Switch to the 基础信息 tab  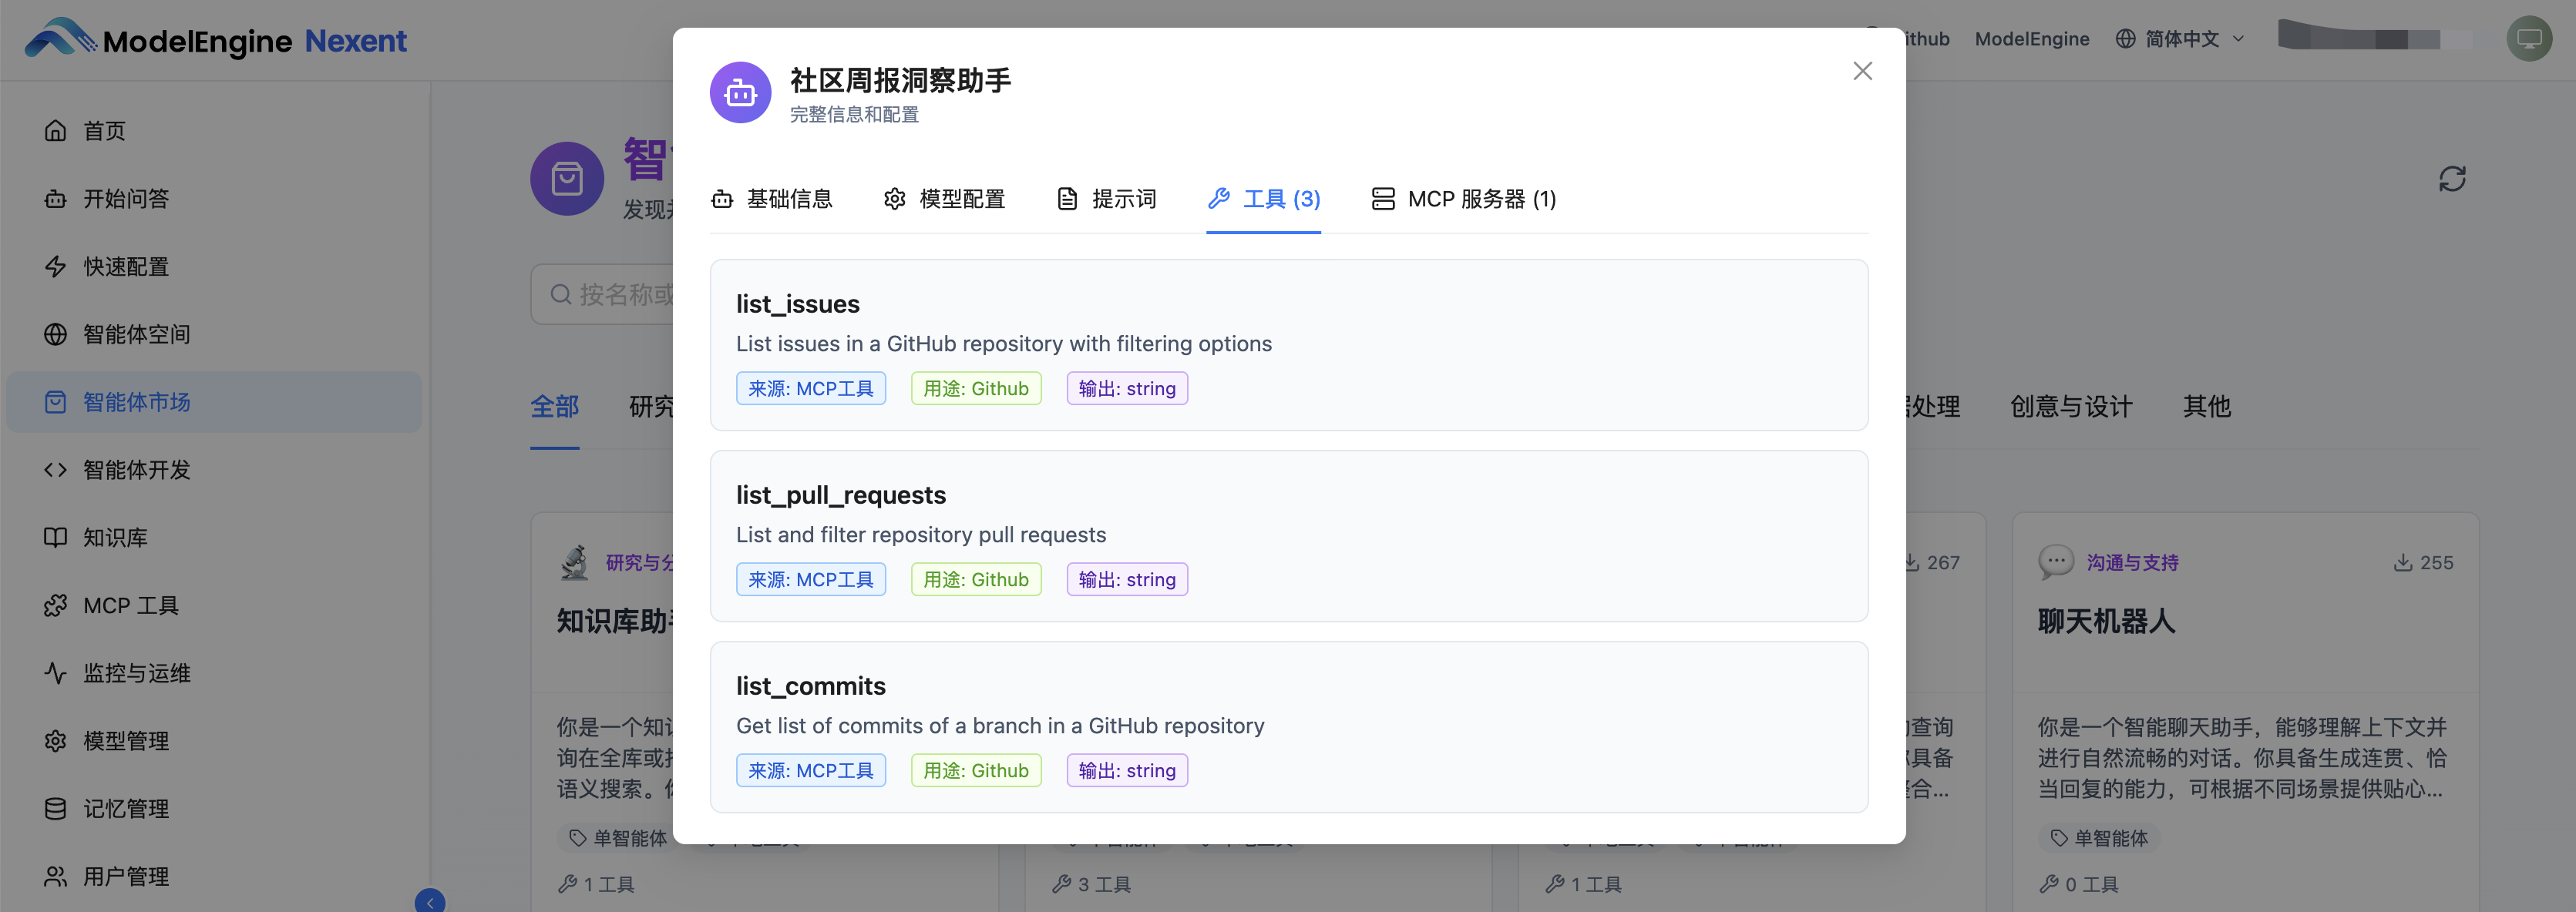tap(772, 199)
